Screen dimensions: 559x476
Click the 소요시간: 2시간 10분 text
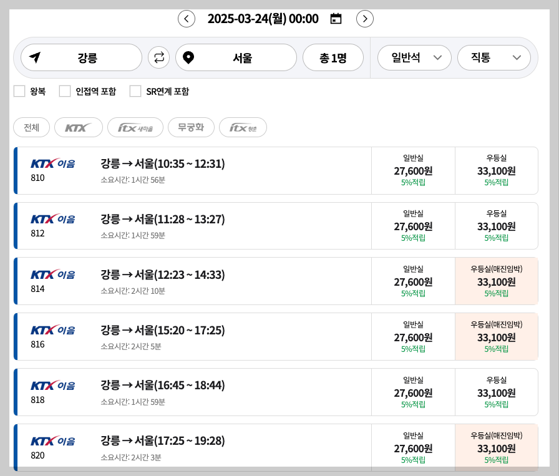[133, 291]
